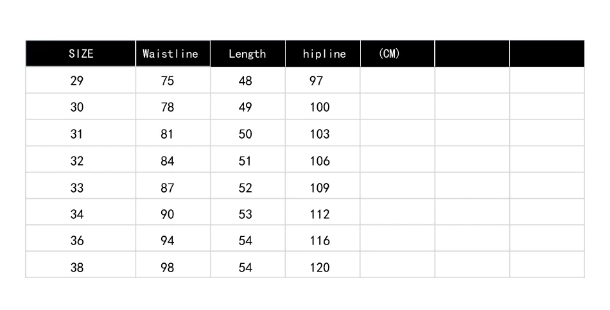Select size 34 in the table

click(x=77, y=214)
